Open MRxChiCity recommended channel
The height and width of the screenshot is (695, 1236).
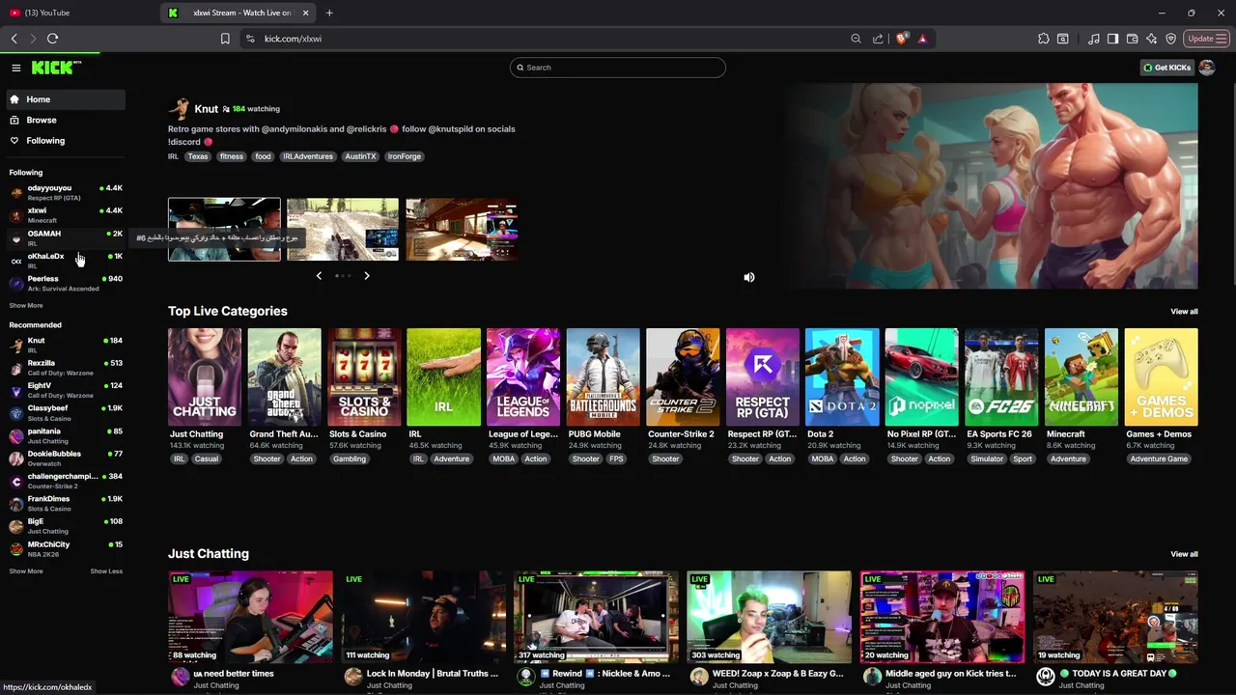pos(66,548)
